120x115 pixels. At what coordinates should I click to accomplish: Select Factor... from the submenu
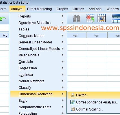point(94,95)
